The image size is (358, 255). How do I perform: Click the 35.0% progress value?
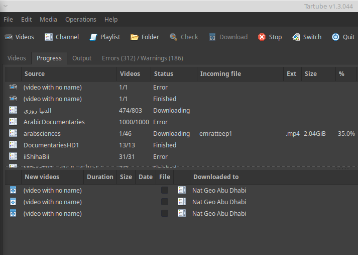(x=346, y=134)
